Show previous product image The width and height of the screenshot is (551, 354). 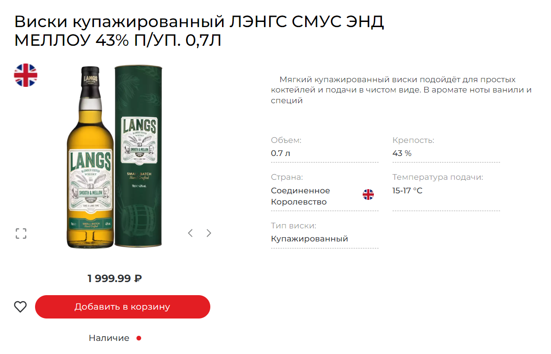pyautogui.click(x=190, y=233)
